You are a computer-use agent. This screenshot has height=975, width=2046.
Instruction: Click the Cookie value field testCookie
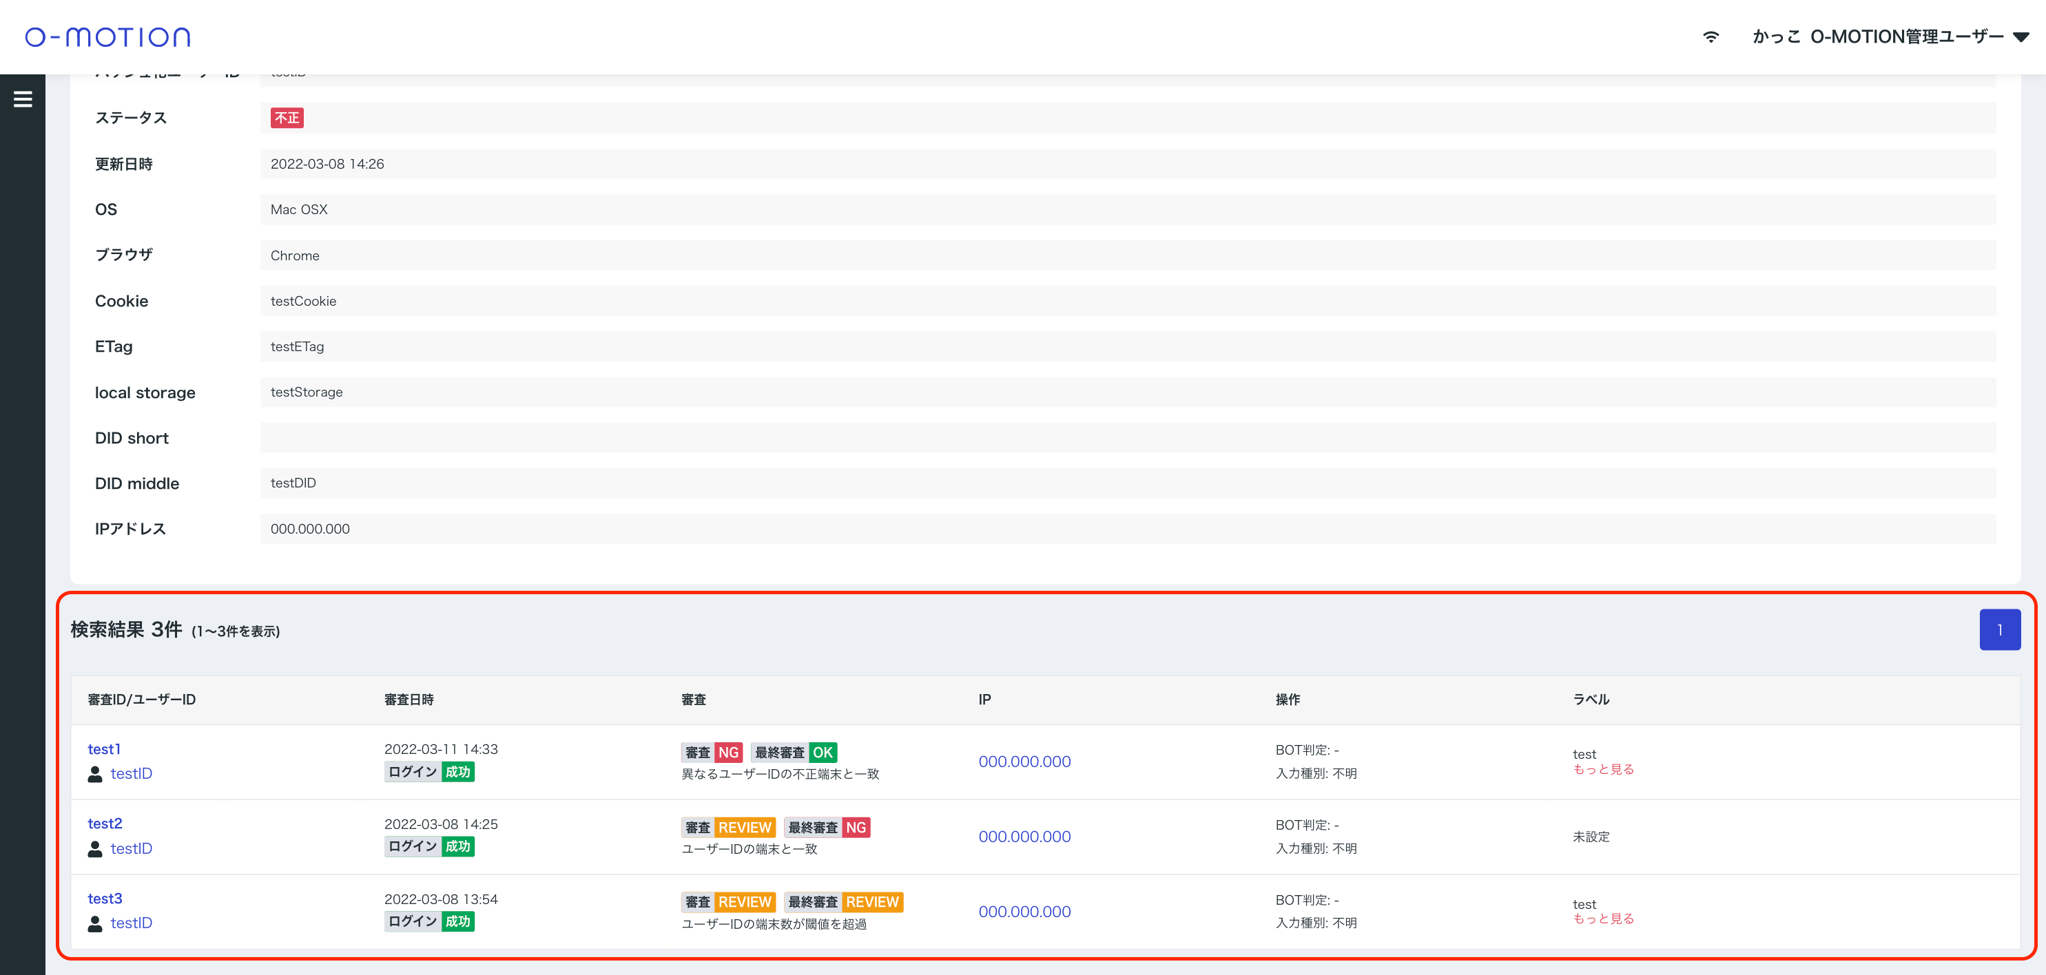(x=303, y=301)
